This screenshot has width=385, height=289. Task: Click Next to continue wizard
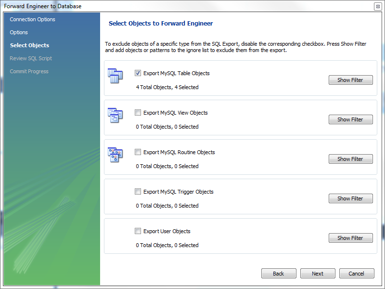point(318,273)
